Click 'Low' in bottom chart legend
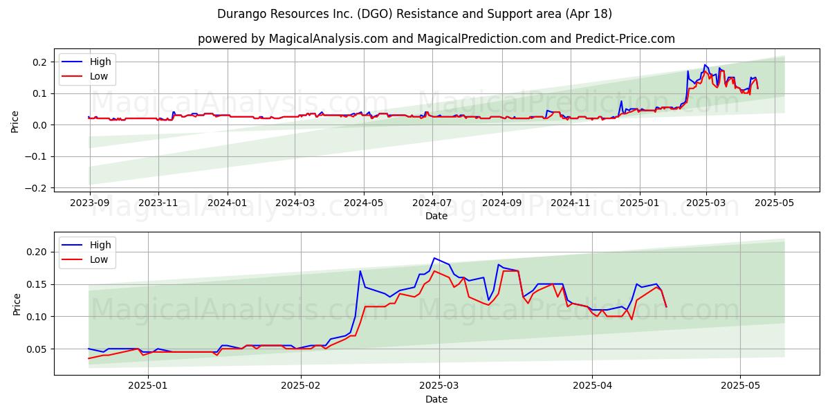830x415 pixels. [99, 259]
